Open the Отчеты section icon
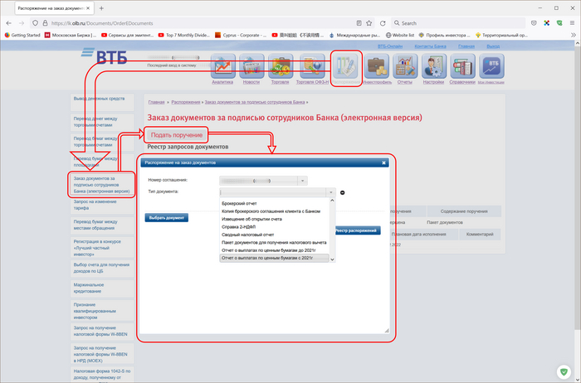Viewport: 581px width, 383px height. tap(405, 66)
